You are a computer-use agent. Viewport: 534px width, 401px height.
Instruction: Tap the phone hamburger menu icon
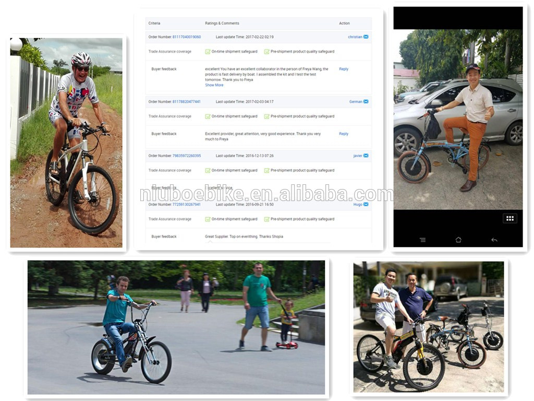pos(422,240)
